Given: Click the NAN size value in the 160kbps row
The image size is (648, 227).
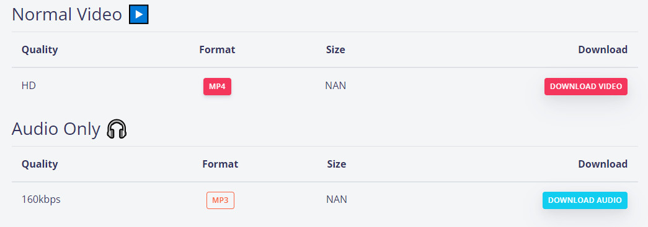Looking at the screenshot, I should pos(336,199).
